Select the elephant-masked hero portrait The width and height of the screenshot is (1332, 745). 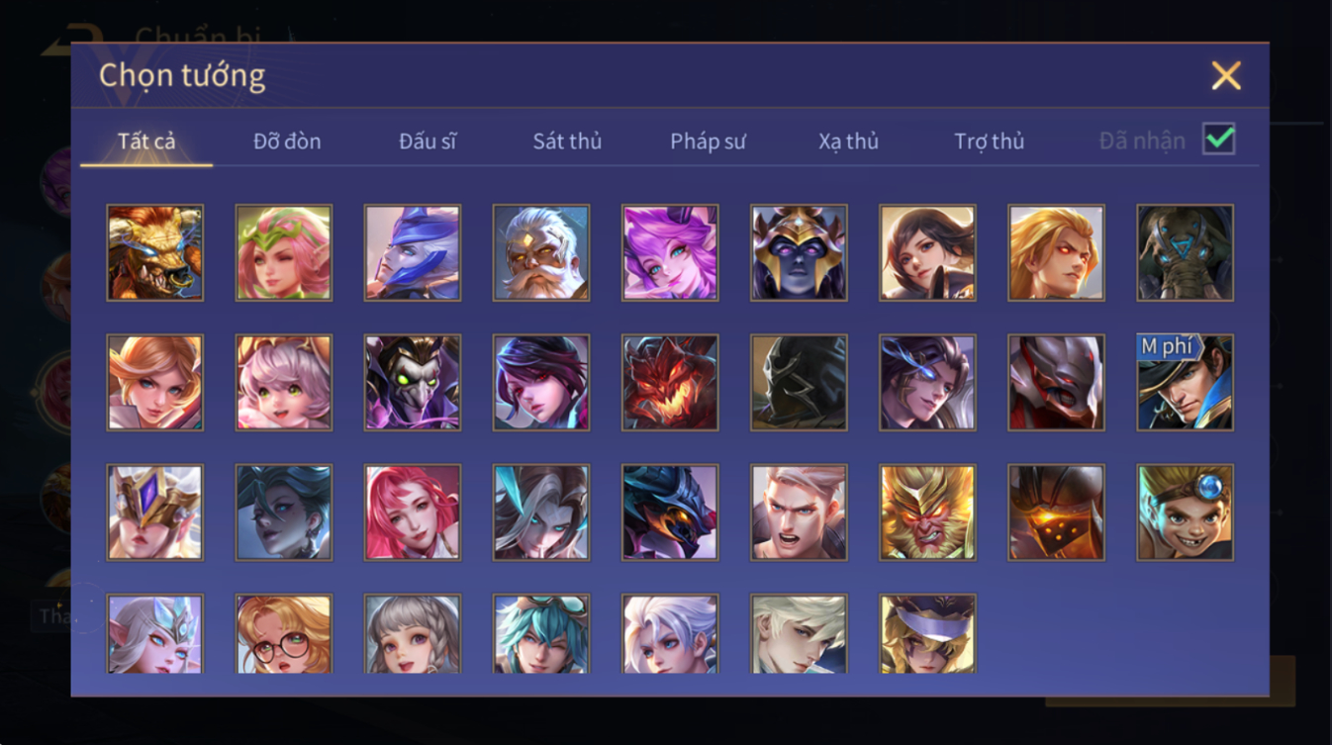1185,252
